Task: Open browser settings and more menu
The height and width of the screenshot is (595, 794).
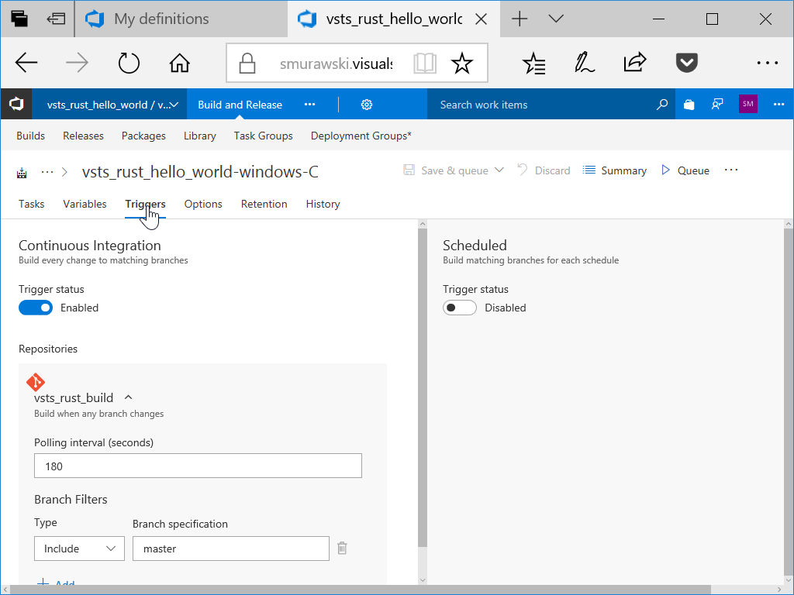Action: coord(767,63)
